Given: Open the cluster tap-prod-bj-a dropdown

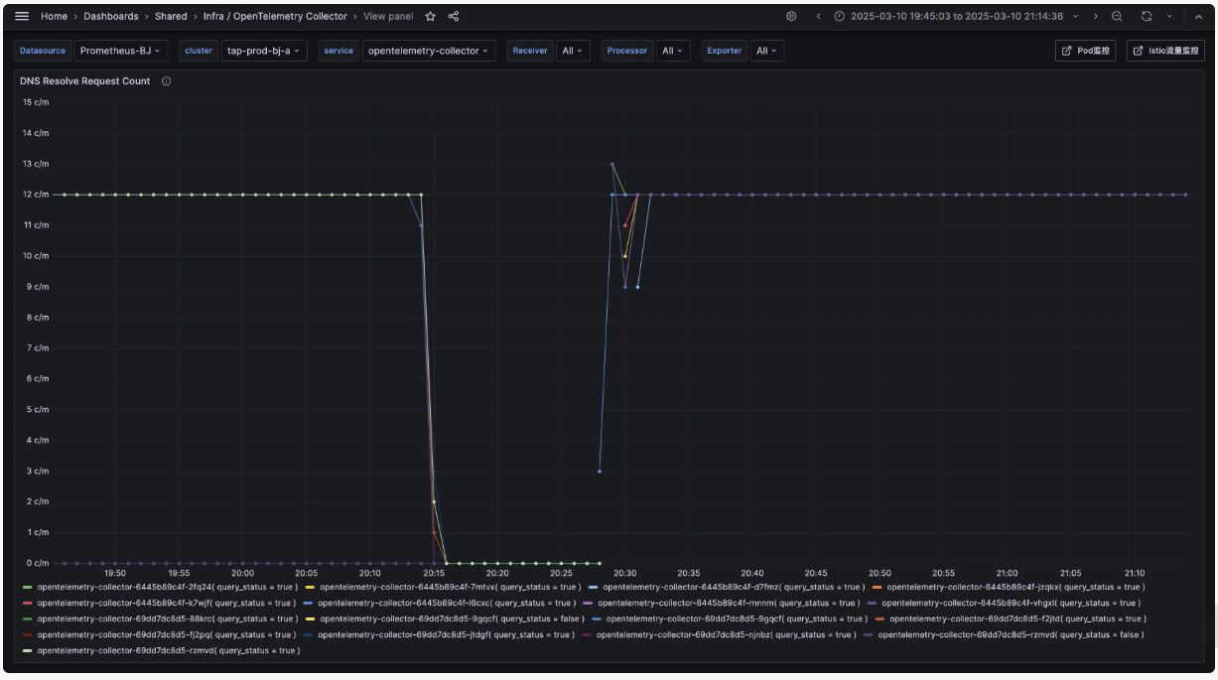Looking at the screenshot, I should click(263, 51).
